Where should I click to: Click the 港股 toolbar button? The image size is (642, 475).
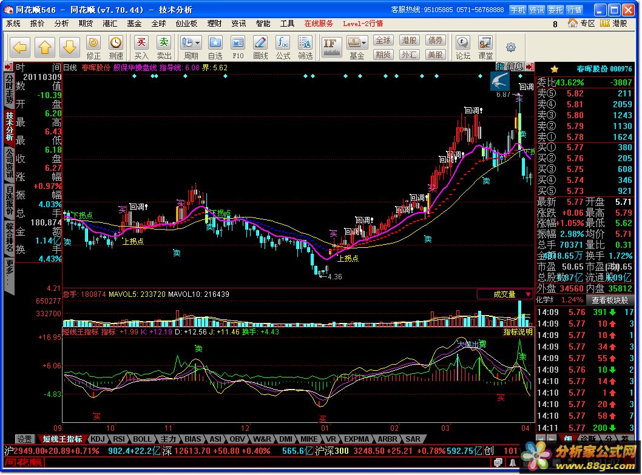(409, 41)
